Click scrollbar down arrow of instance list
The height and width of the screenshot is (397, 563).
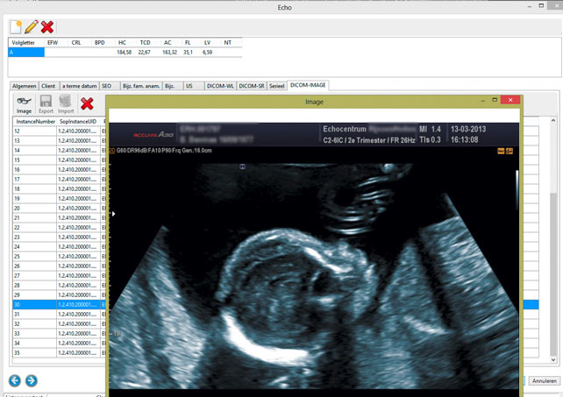click(x=553, y=359)
